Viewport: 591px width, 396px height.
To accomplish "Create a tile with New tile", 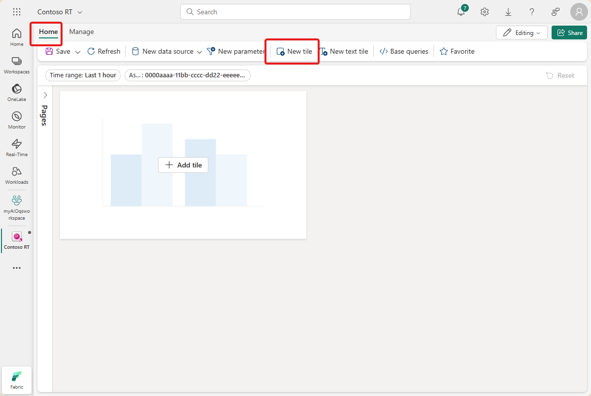I will point(292,51).
